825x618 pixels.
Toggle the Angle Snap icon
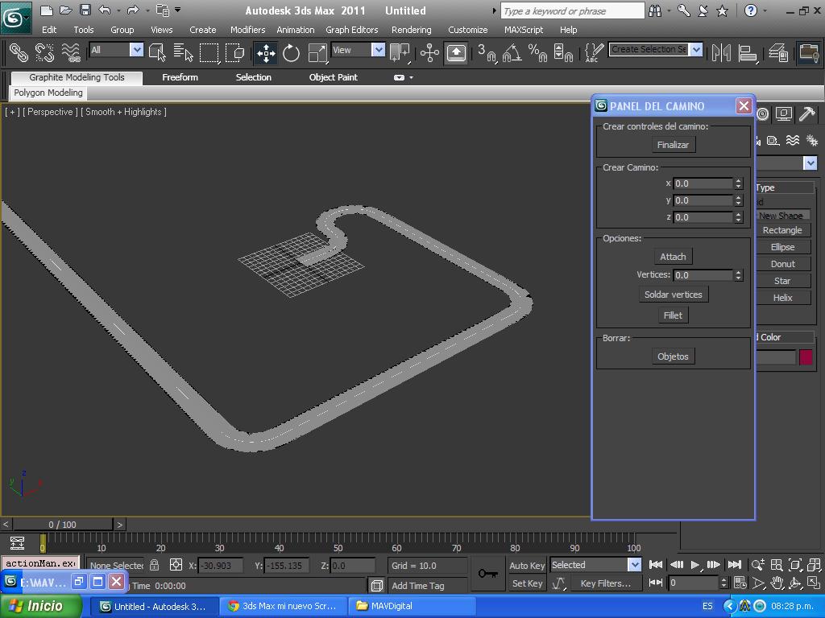point(512,53)
